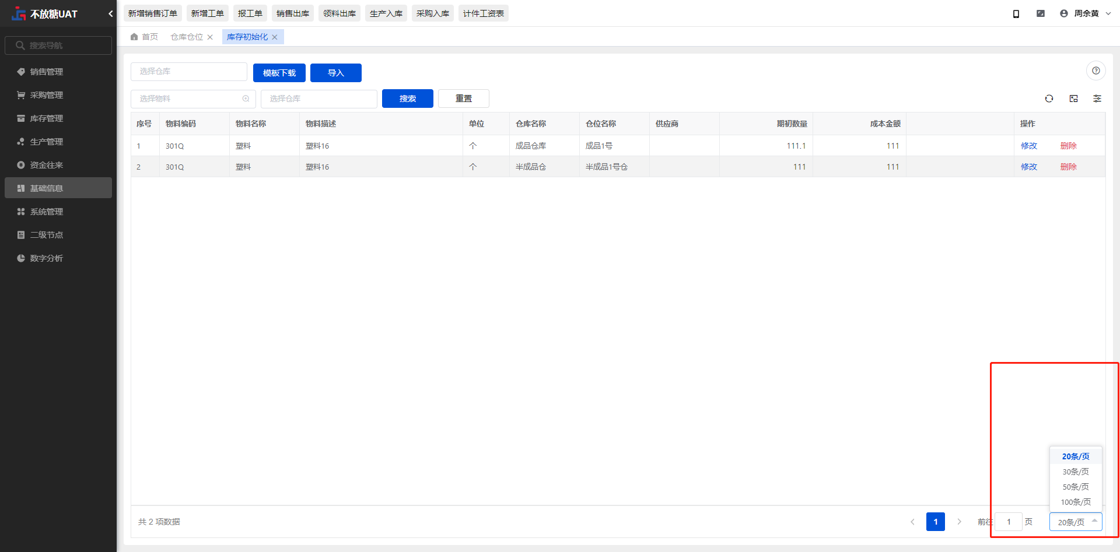Image resolution: width=1120 pixels, height=552 pixels.
Task: Open column settings sliders icon
Action: 1097,99
